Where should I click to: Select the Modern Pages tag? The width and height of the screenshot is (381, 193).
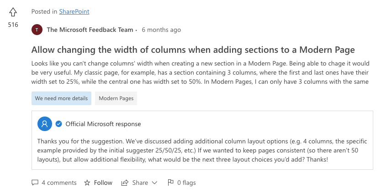coord(116,98)
